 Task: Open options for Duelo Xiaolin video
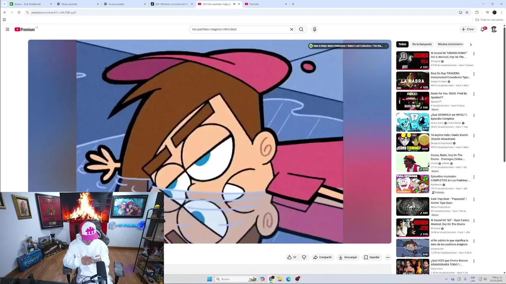point(474,135)
